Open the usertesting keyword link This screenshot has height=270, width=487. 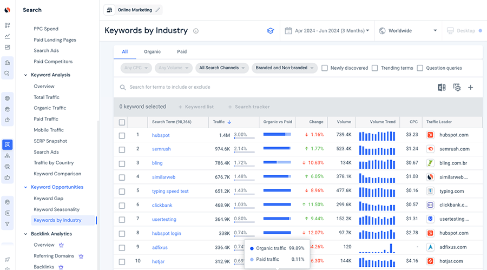point(164,219)
